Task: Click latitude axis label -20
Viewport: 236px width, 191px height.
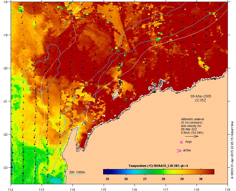Action: (5, 68)
